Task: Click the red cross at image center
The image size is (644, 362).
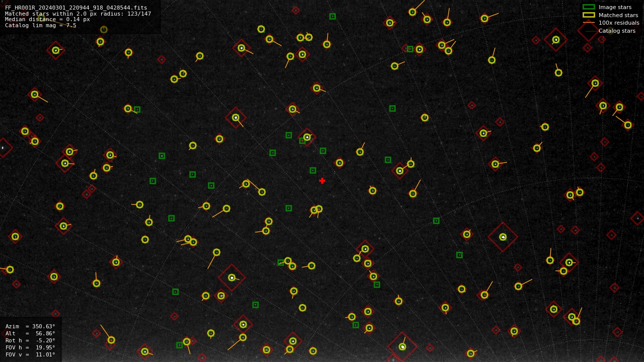Action: point(322,181)
